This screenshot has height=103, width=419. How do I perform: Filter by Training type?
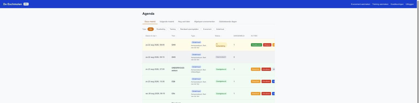coord(173,29)
